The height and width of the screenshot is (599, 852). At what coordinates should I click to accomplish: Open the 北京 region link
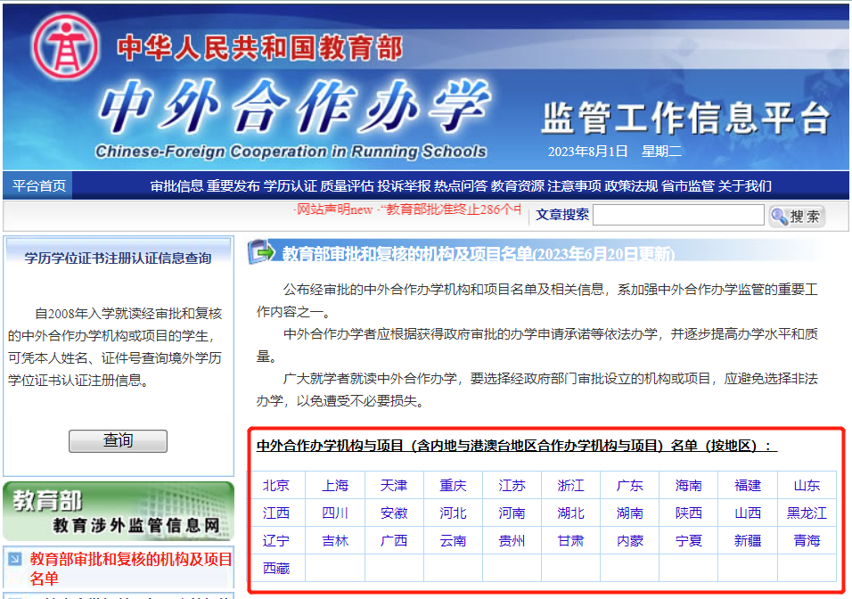tap(276, 486)
